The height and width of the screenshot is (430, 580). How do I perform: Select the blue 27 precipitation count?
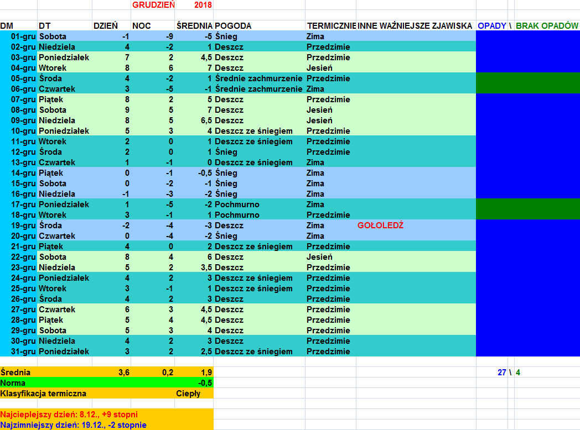[x=501, y=373]
